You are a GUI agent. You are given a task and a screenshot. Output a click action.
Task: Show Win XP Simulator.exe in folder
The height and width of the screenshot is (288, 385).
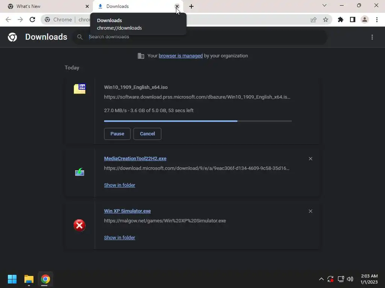[120, 237]
